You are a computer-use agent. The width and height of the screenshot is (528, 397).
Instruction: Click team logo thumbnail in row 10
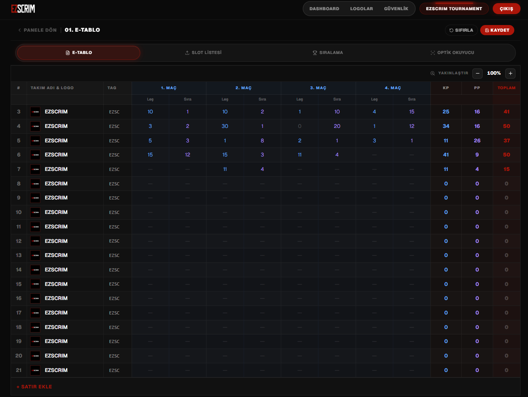click(x=35, y=212)
